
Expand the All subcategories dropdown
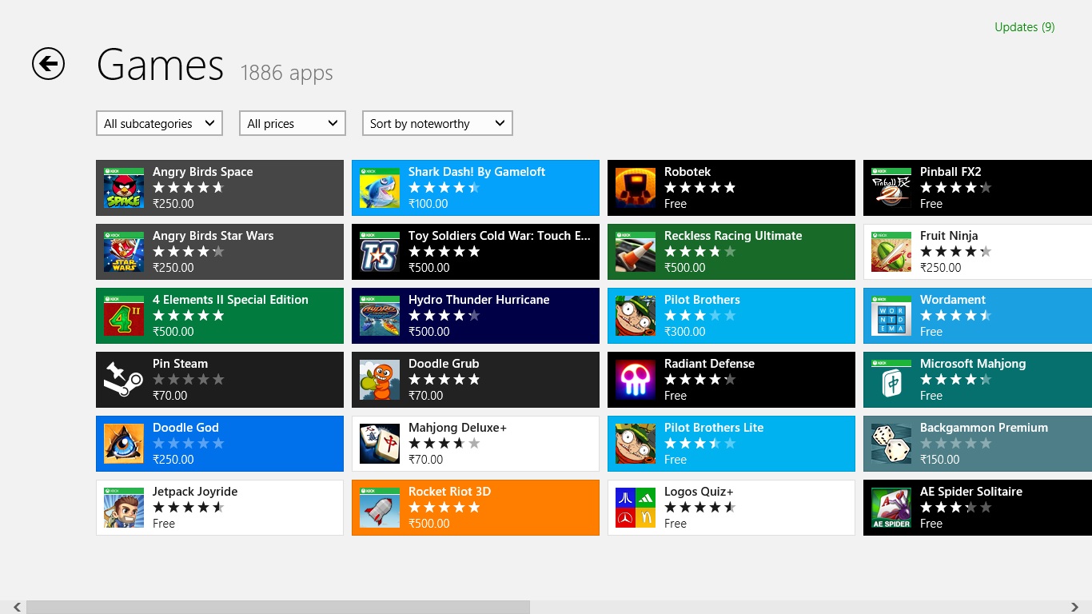pos(159,123)
